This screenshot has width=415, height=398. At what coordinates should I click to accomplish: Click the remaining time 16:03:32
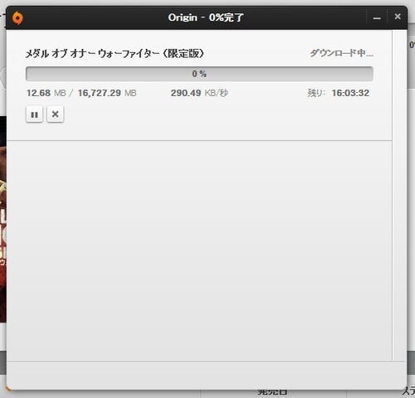tap(350, 93)
